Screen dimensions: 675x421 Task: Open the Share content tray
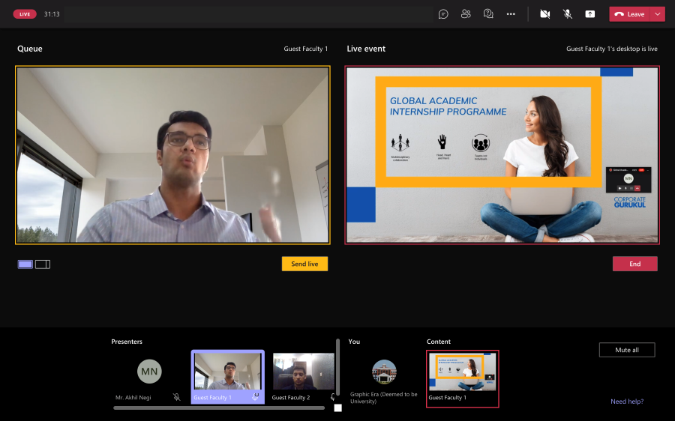590,14
